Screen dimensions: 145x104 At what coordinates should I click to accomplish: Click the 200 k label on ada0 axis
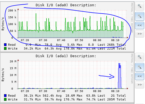[12, 11]
